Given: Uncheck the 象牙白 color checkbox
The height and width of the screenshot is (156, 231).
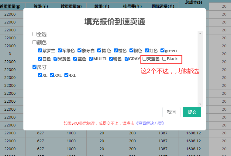Looking at the screenshot, I should coord(79,51).
